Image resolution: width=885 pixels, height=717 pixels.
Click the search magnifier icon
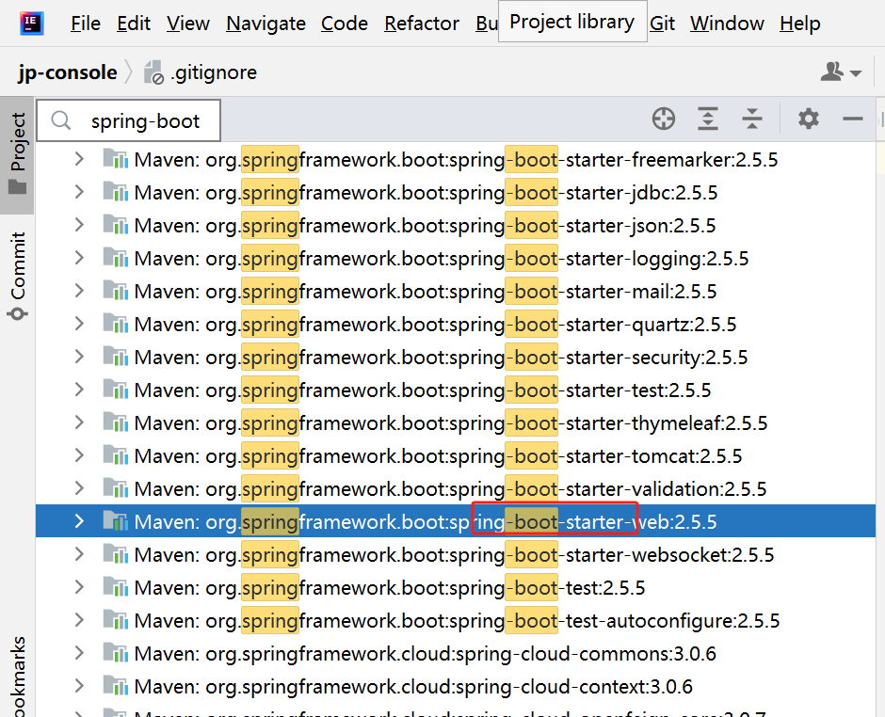click(61, 120)
